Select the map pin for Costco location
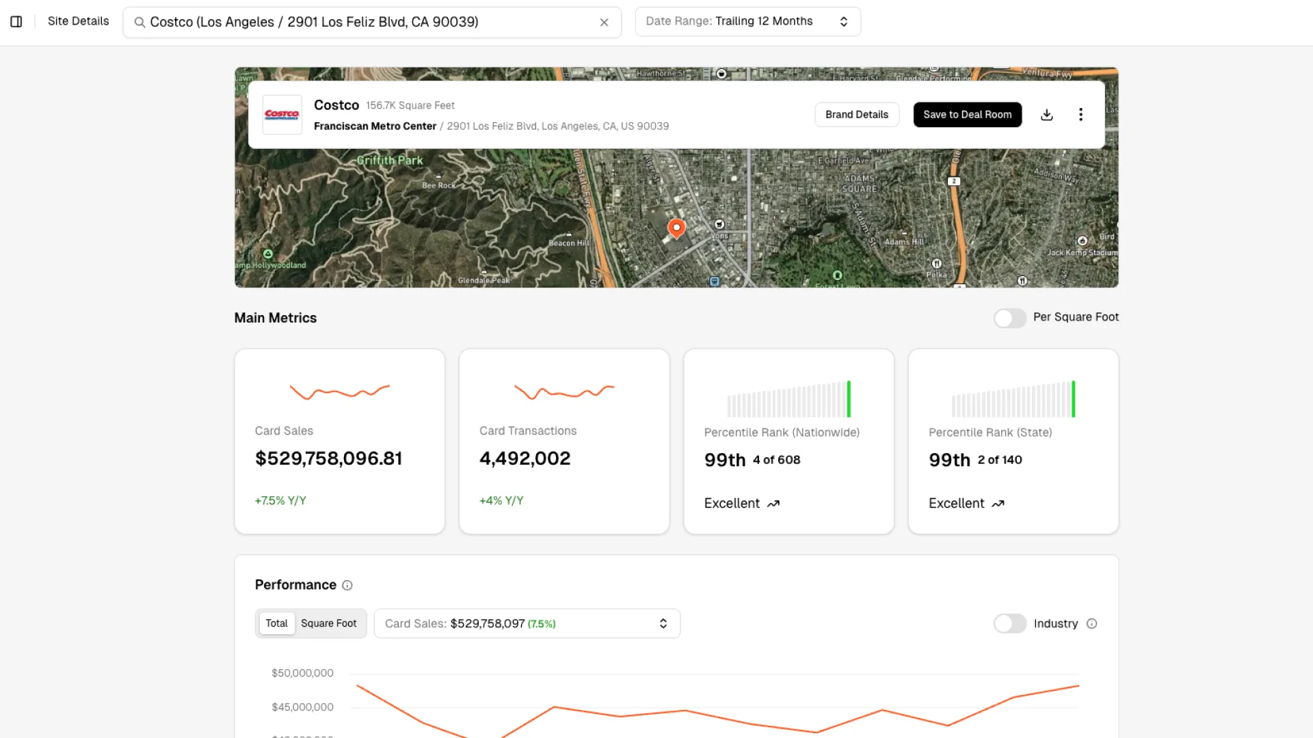Viewport: 1313px width, 738px height. click(x=676, y=228)
